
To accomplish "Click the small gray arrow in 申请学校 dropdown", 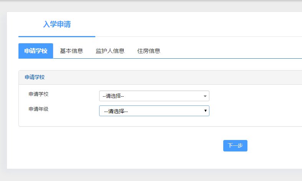I will click(x=205, y=96).
